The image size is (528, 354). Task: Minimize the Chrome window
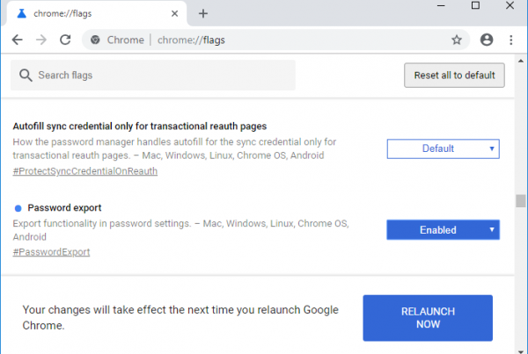[x=441, y=6]
